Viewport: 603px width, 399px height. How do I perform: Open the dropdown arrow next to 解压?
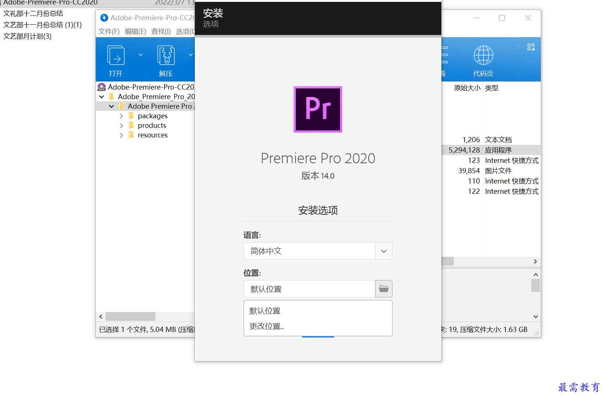tap(191, 55)
